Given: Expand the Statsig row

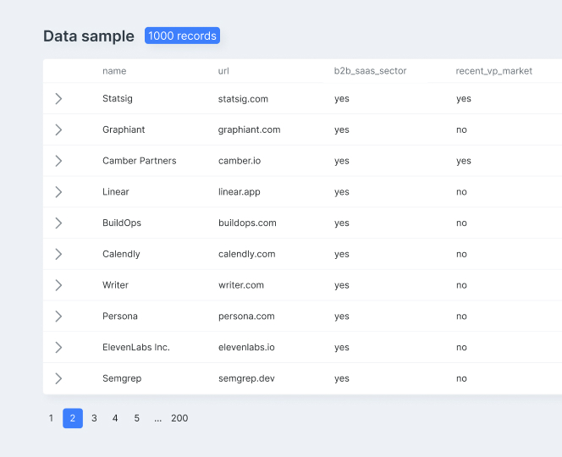Looking at the screenshot, I should (58, 98).
